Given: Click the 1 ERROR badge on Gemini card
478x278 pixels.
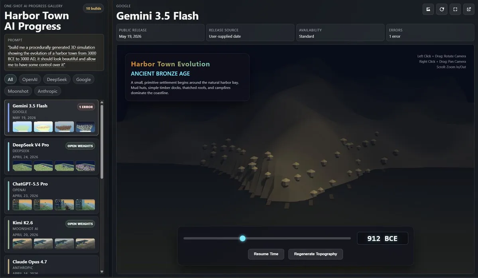Looking at the screenshot, I should (x=86, y=107).
